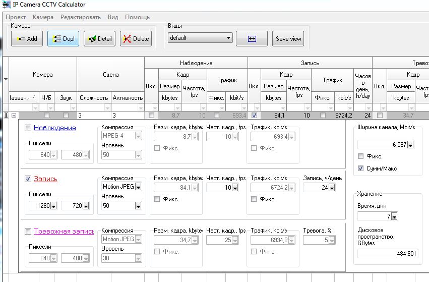Click the fit-width arrows button
Viewport: 429px width, 282px height.
[x=252, y=39]
